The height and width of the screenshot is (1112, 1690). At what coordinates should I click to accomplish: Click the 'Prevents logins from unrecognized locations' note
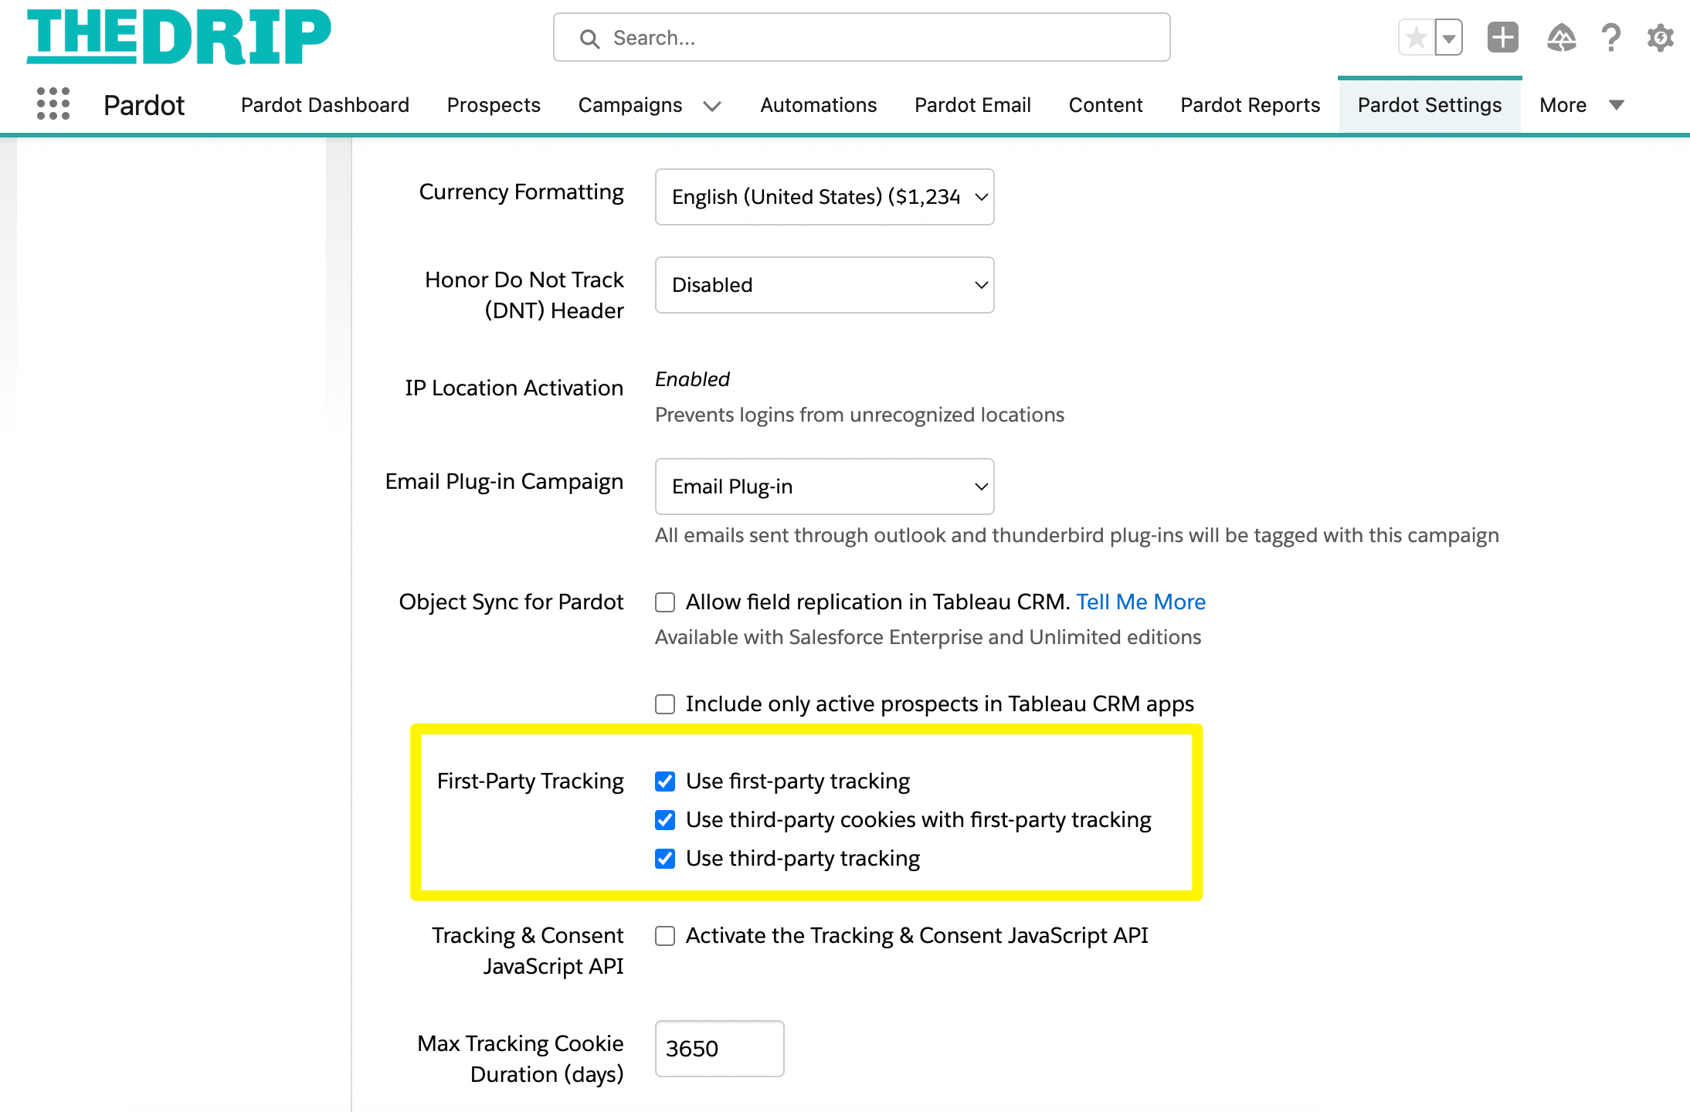[860, 415]
